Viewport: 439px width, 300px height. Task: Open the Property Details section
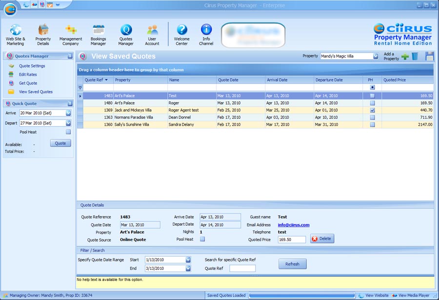pyautogui.click(x=43, y=35)
